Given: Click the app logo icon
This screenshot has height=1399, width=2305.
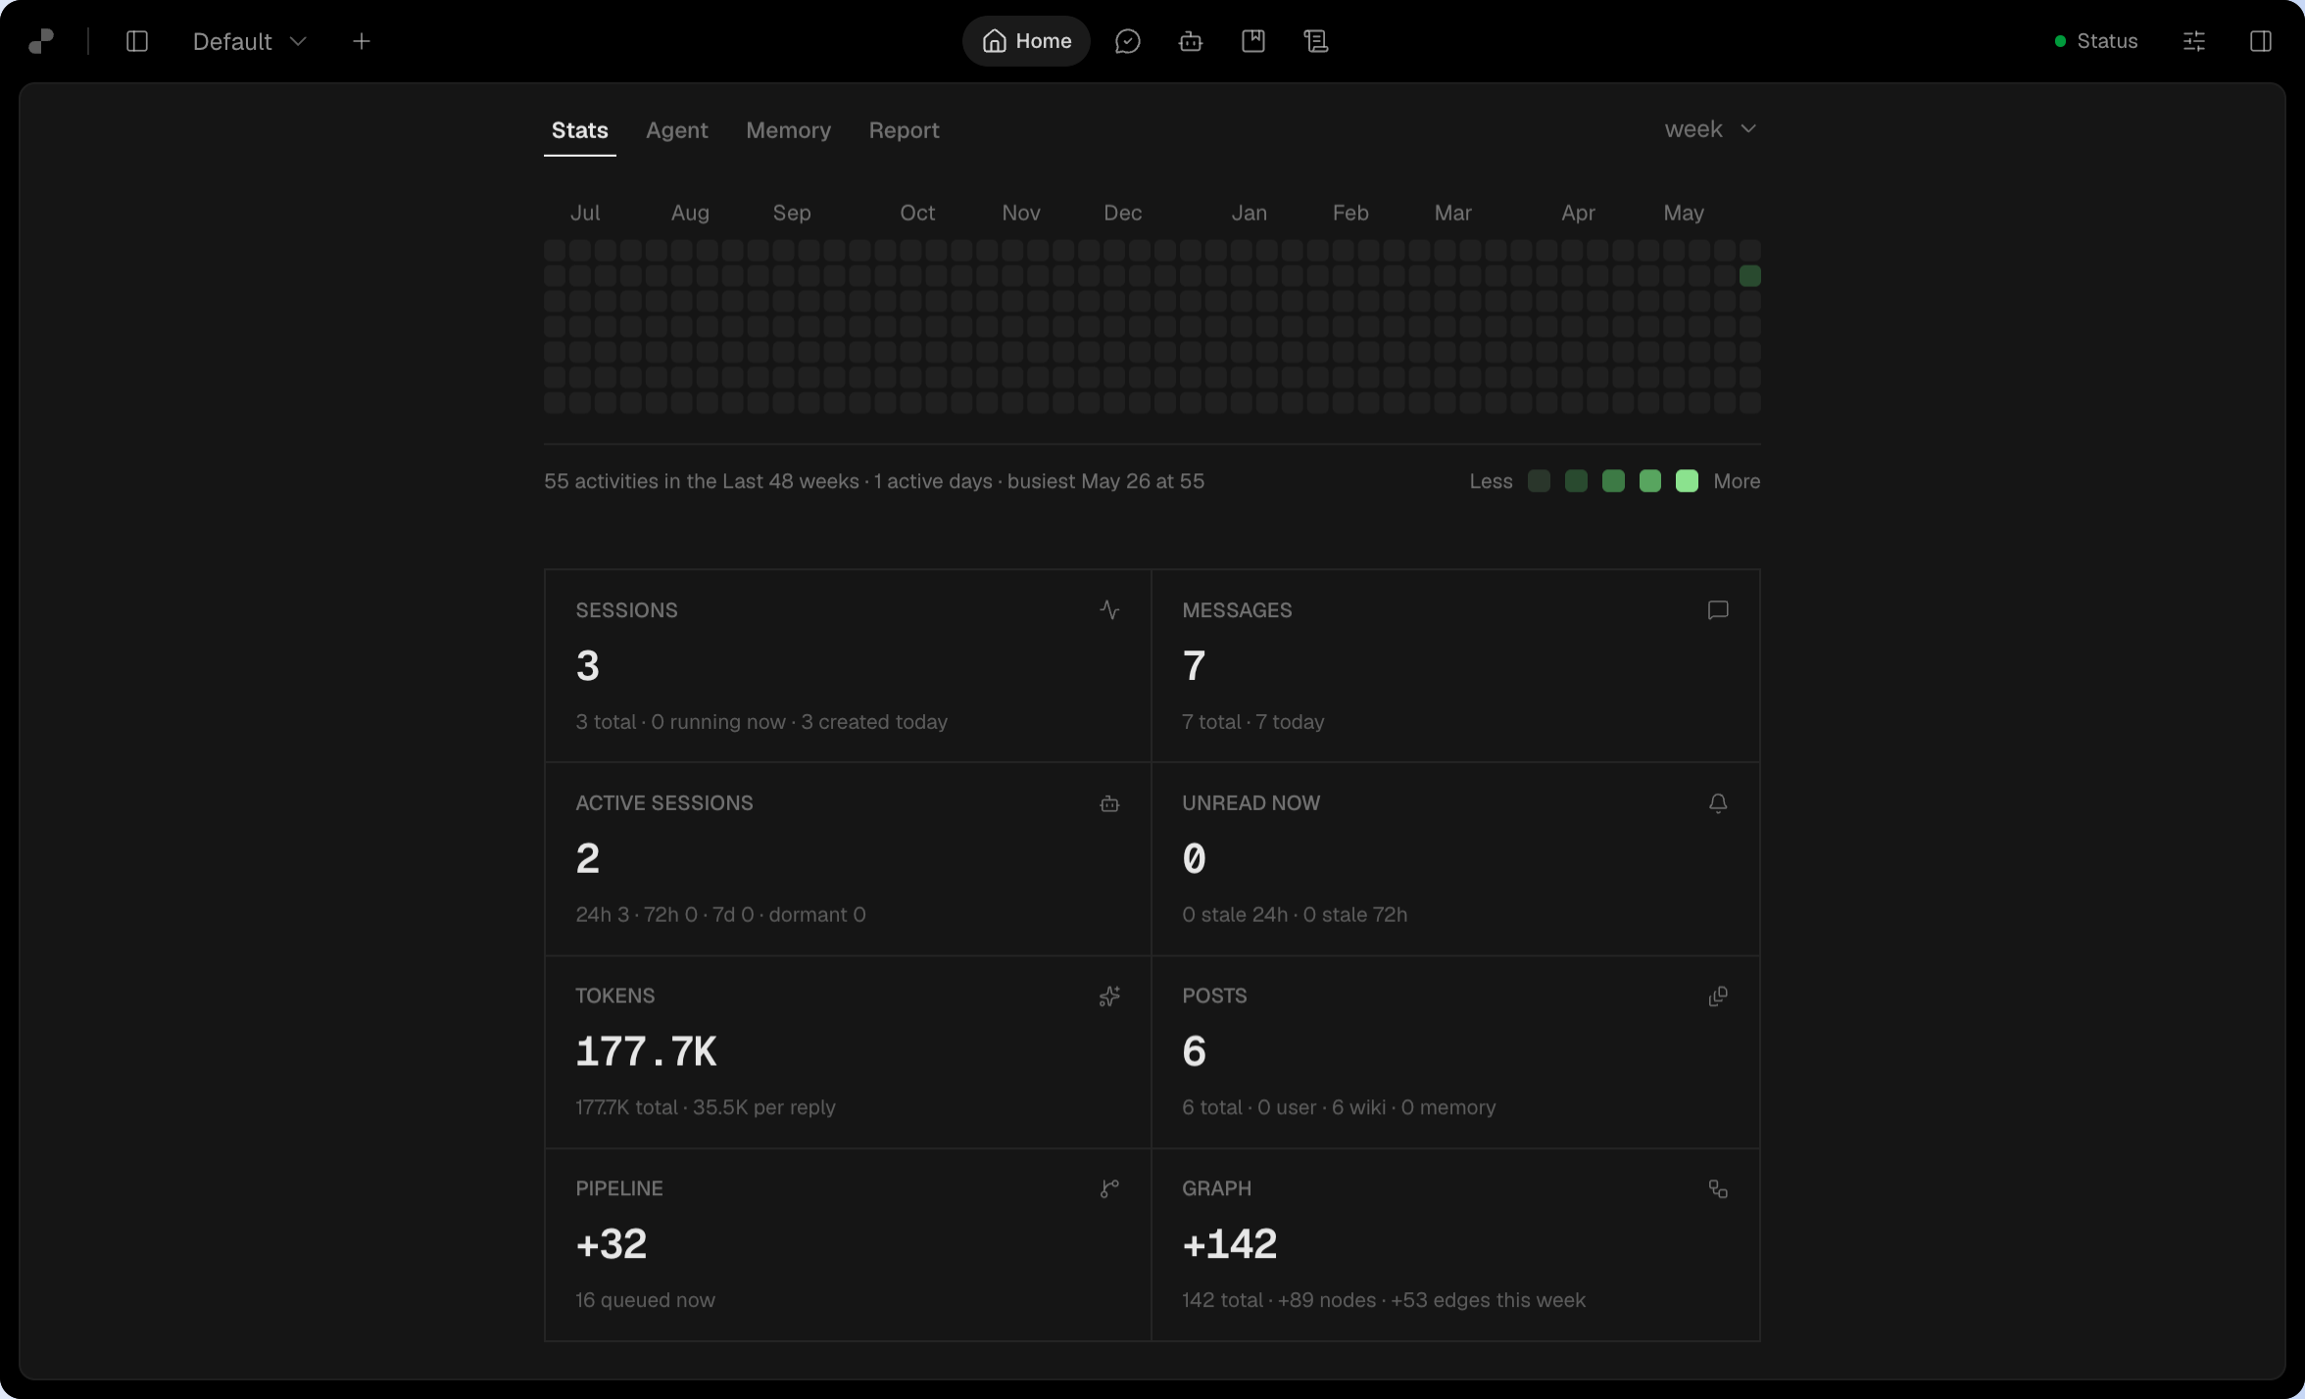Looking at the screenshot, I should click(x=41, y=41).
